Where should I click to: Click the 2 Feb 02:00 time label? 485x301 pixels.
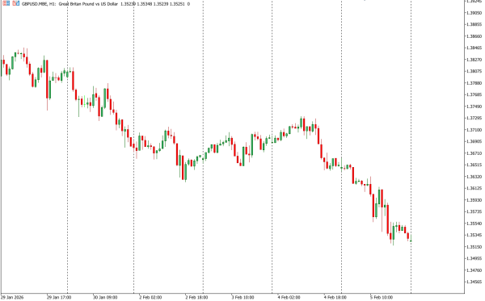tap(150, 298)
